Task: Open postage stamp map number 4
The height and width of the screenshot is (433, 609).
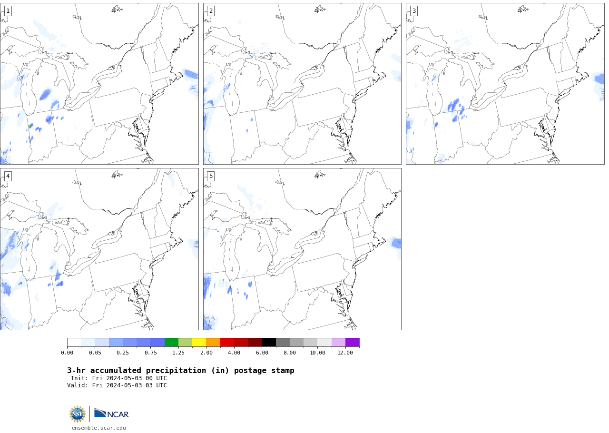Action: 99,249
